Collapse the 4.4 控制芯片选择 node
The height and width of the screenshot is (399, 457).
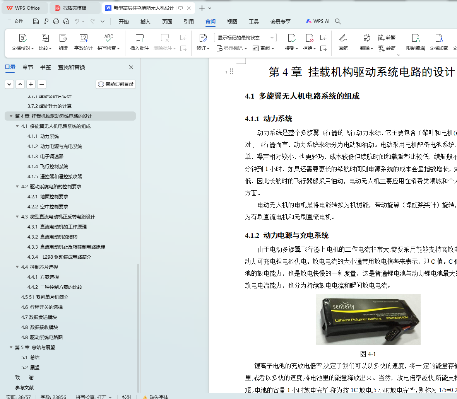click(x=17, y=267)
